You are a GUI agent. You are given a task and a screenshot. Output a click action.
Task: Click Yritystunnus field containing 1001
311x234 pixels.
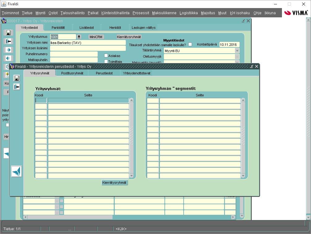point(63,37)
